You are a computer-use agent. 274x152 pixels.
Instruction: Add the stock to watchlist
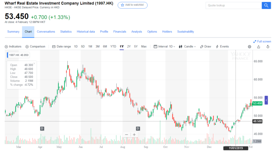coord(132,5)
